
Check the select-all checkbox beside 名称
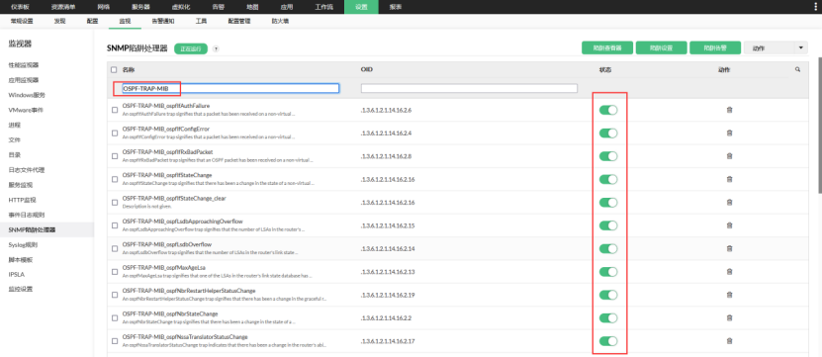[115, 69]
